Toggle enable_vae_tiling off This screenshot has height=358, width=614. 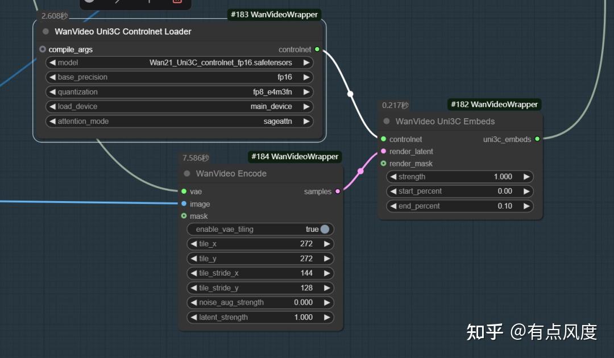tap(324, 229)
